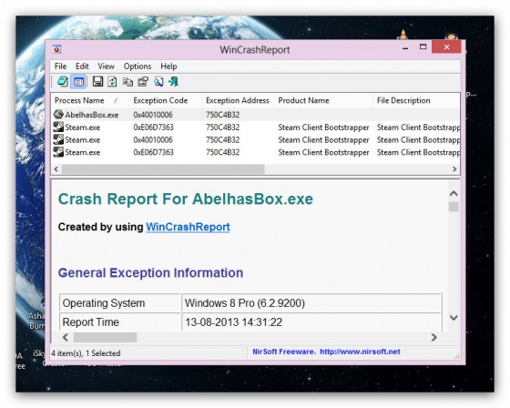Click down arrow of report vertical scrollbar
Viewport: 510px width, 408px height.
[454, 318]
